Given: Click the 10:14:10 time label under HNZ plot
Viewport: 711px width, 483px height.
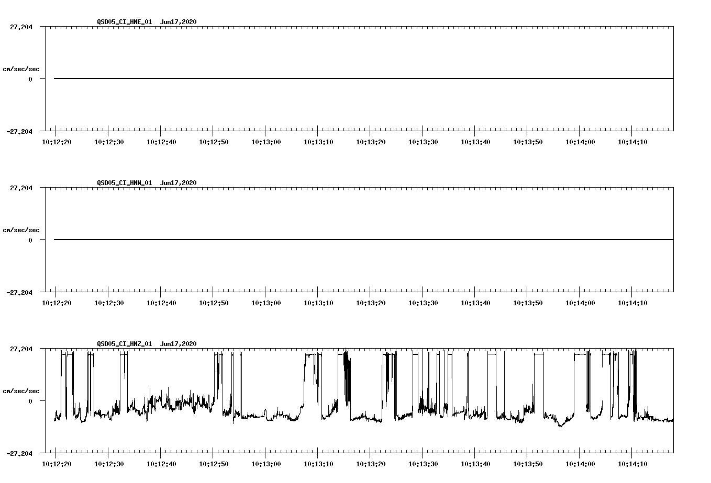Looking at the screenshot, I should (x=632, y=464).
